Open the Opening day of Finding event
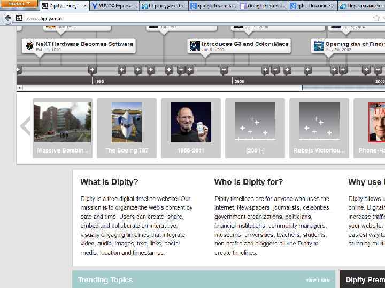This screenshot has height=288, width=385. tap(348, 46)
